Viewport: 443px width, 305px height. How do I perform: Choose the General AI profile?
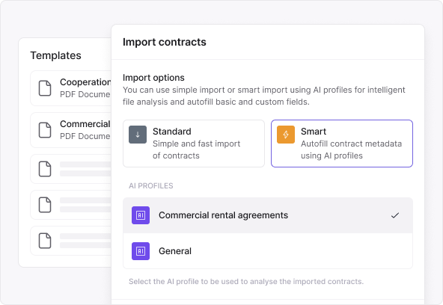268,251
